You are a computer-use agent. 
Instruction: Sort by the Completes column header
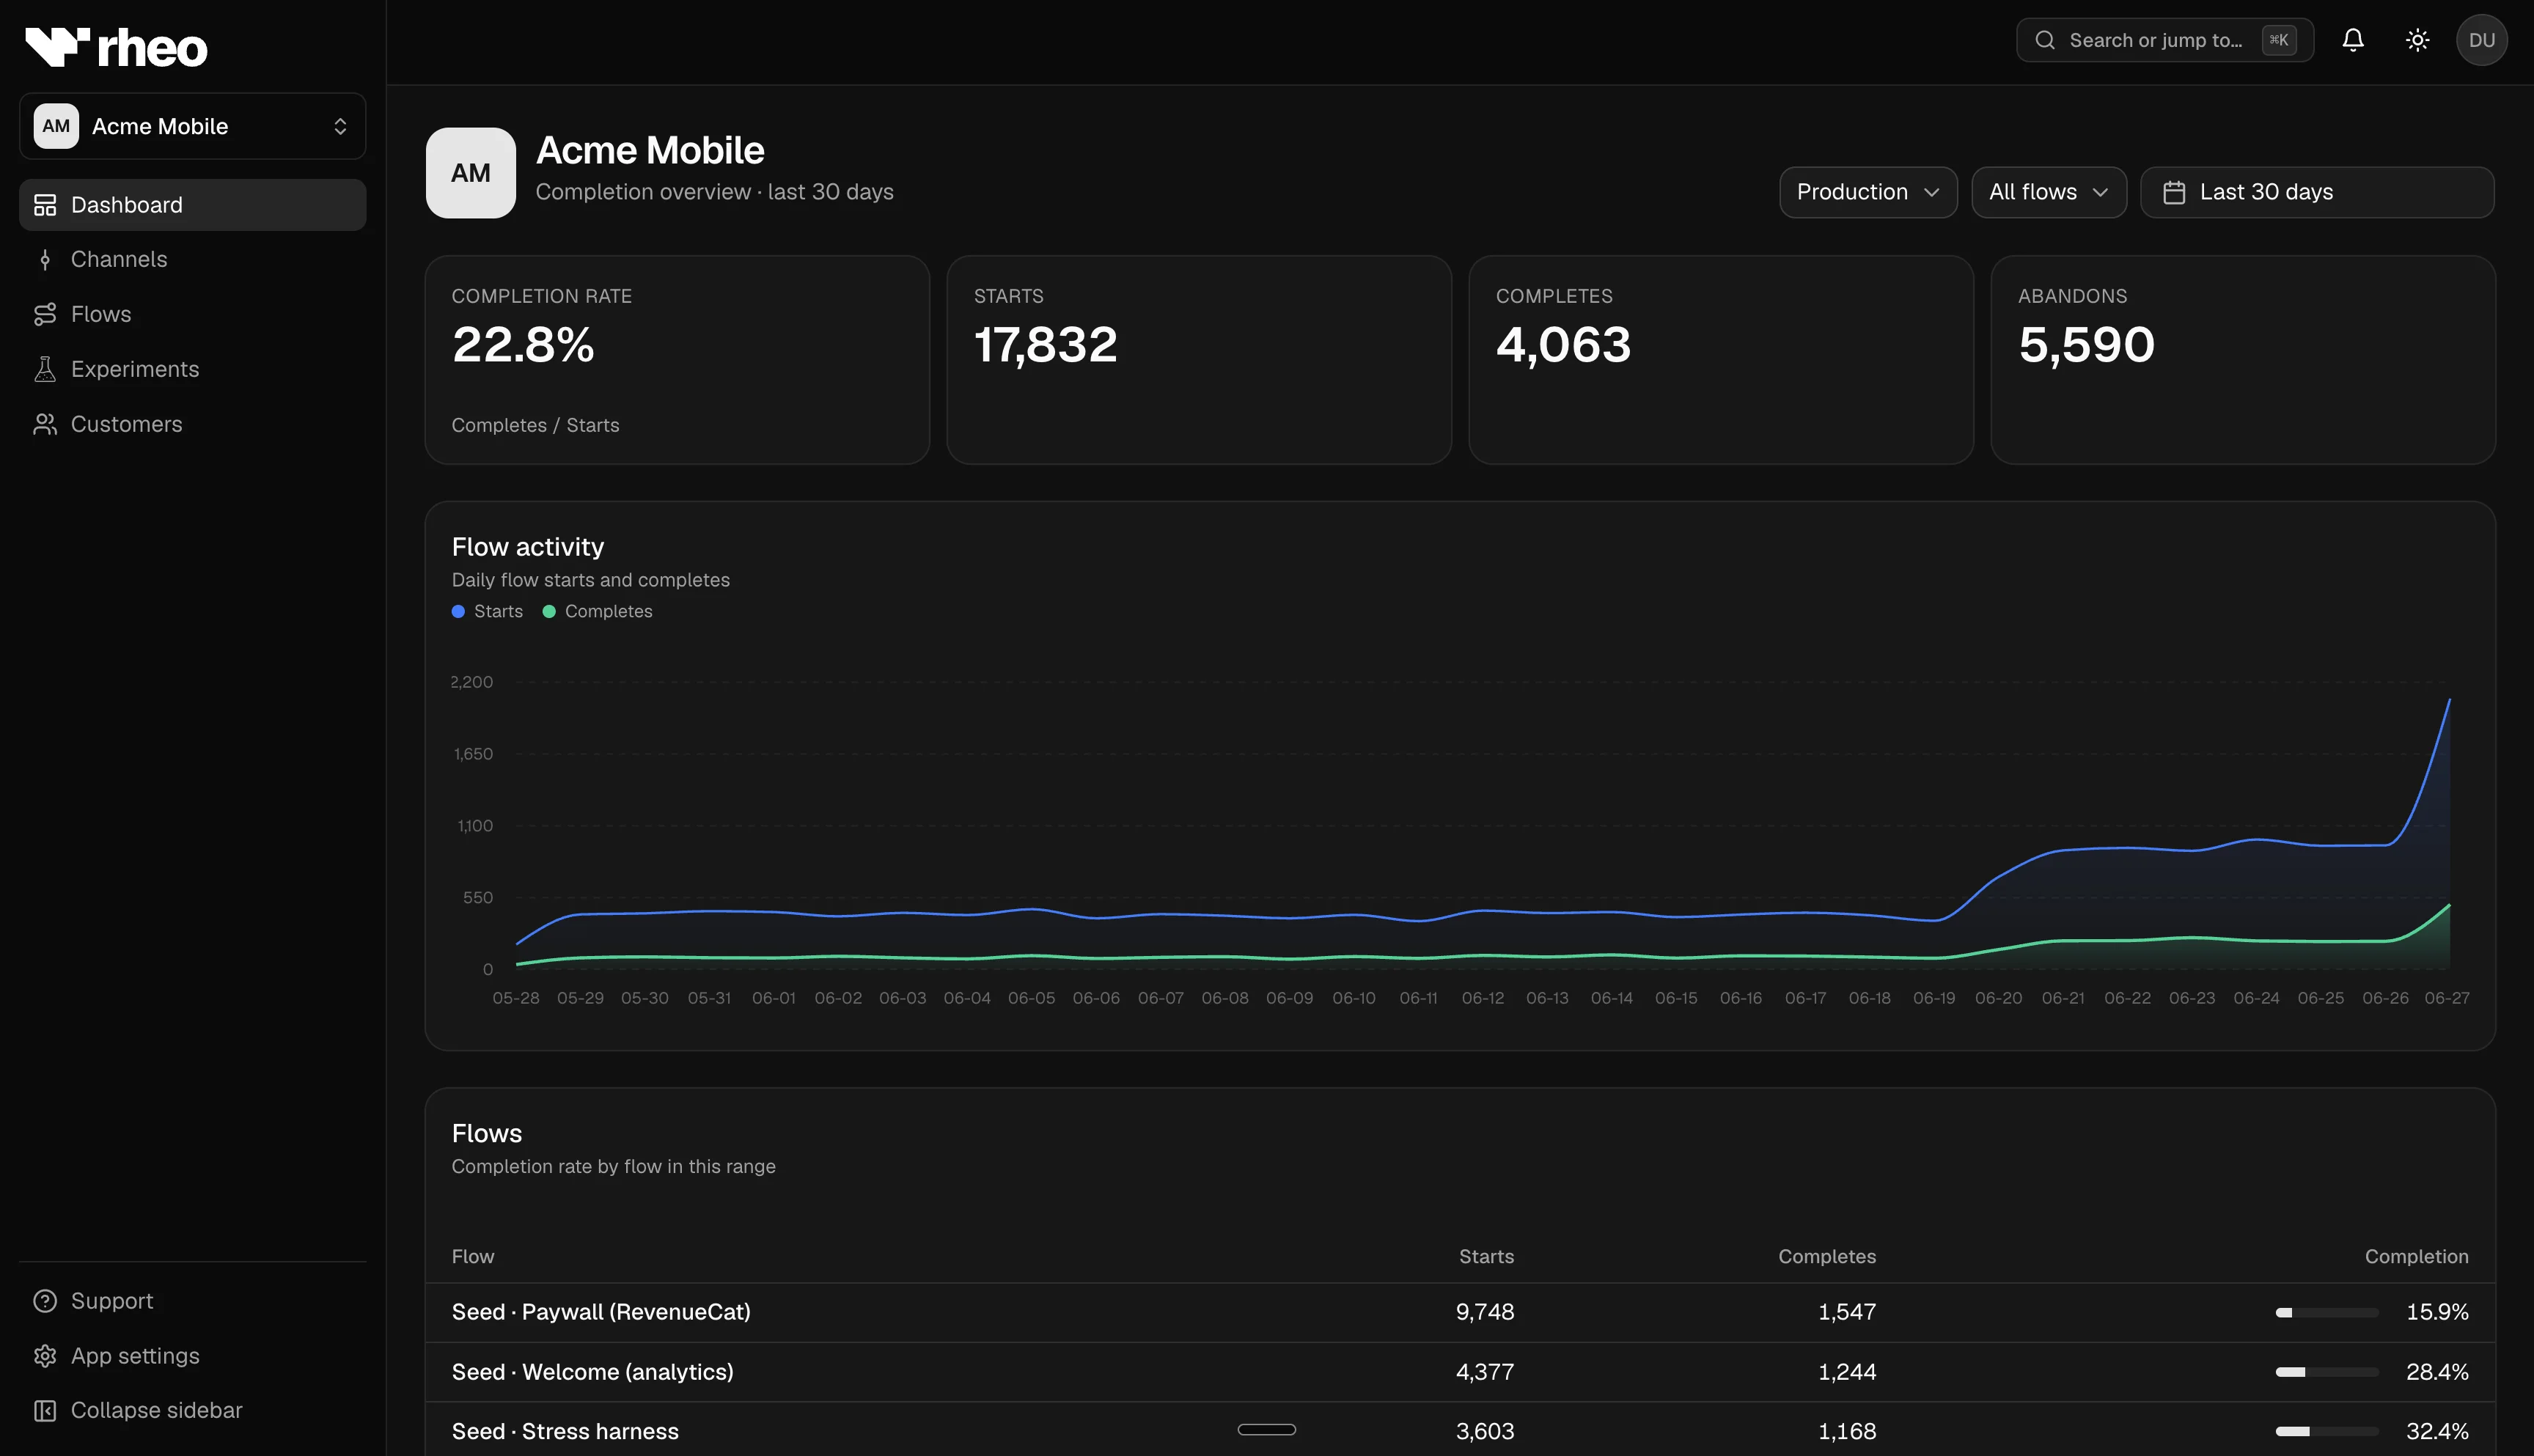(x=1827, y=1257)
